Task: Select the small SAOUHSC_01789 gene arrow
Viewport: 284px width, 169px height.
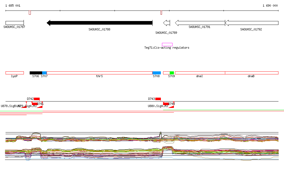Action: [167, 23]
